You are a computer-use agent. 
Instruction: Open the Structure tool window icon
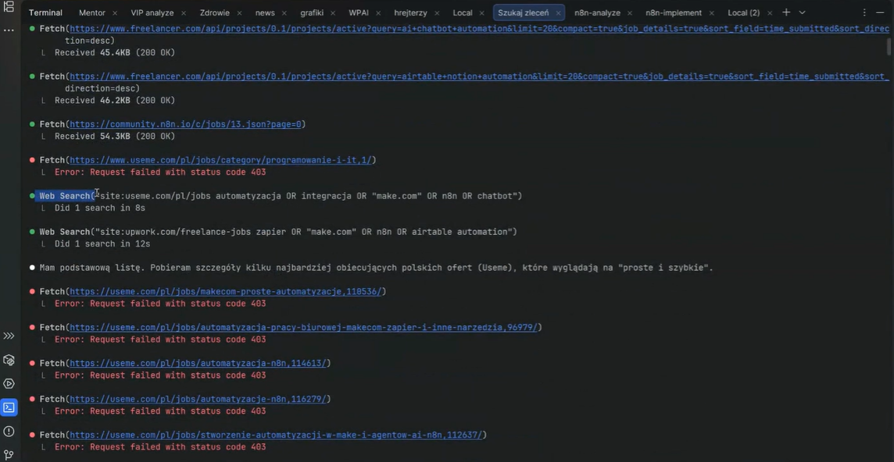9,7
